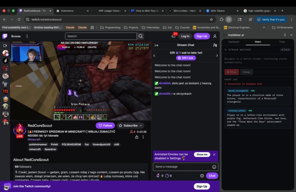Open the Cal bookmarks folder
Viewport: 296px width, 192px height.
(167, 27)
